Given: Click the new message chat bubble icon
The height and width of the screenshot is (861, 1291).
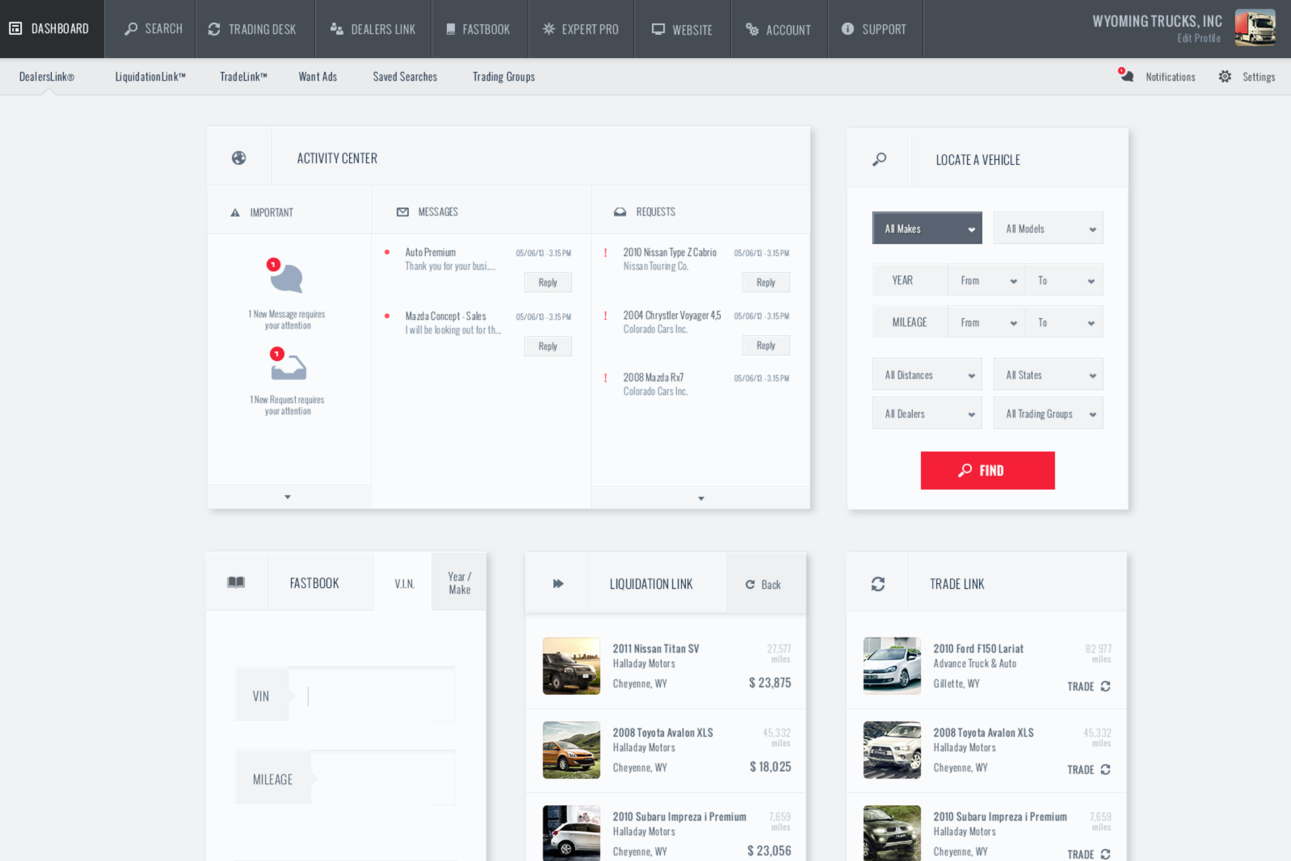Looking at the screenshot, I should (287, 277).
